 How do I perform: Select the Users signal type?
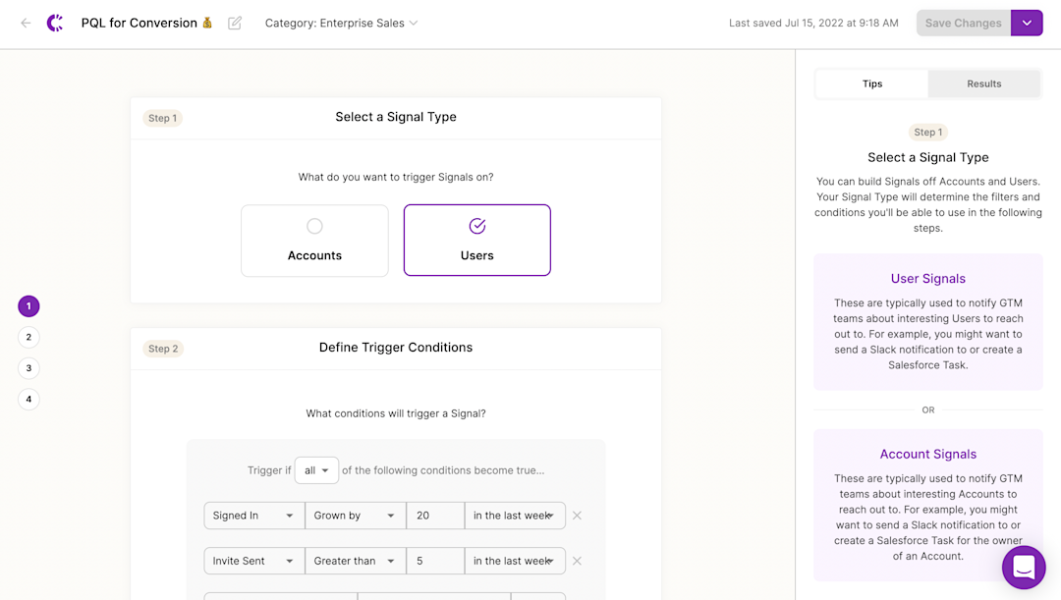click(477, 241)
